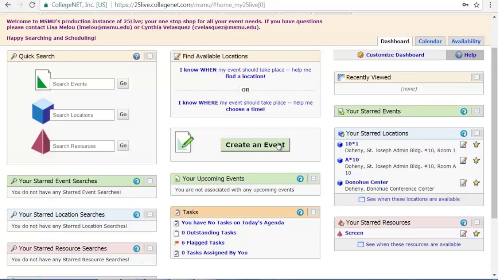Switch to the Availability tab

point(466,41)
